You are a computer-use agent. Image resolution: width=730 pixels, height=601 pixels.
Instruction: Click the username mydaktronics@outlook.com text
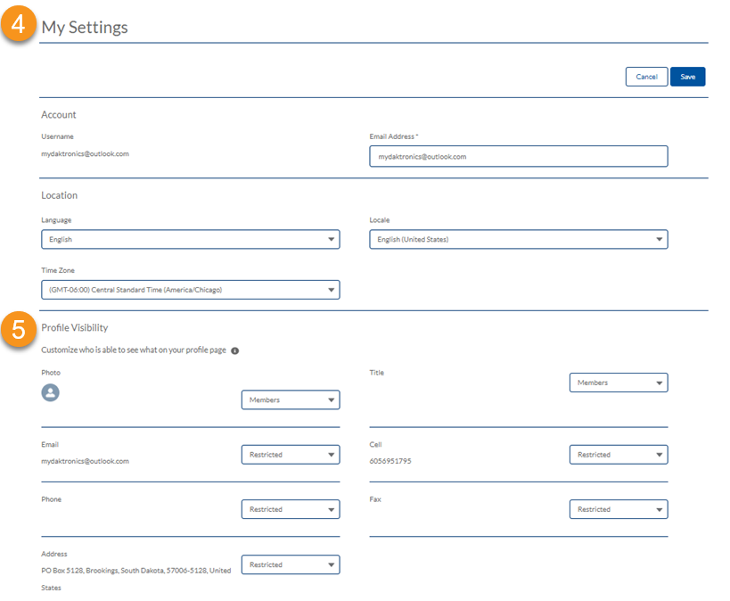(85, 153)
